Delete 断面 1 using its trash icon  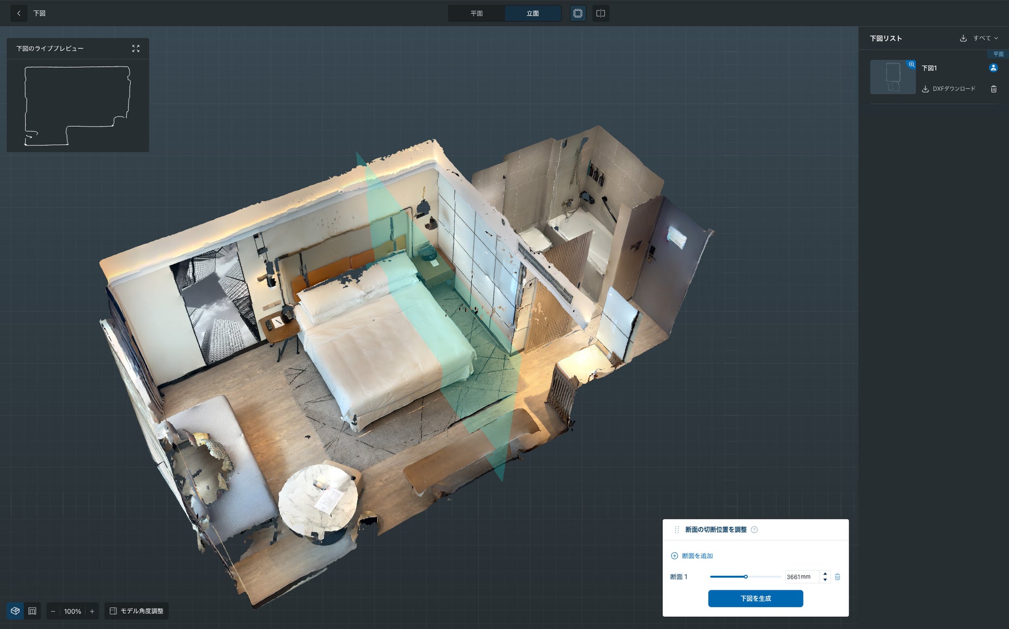837,577
